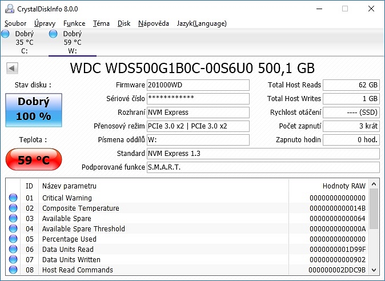The height and width of the screenshot is (281, 385).
Task: Click the previous disk arrow button
Action: click(x=12, y=68)
